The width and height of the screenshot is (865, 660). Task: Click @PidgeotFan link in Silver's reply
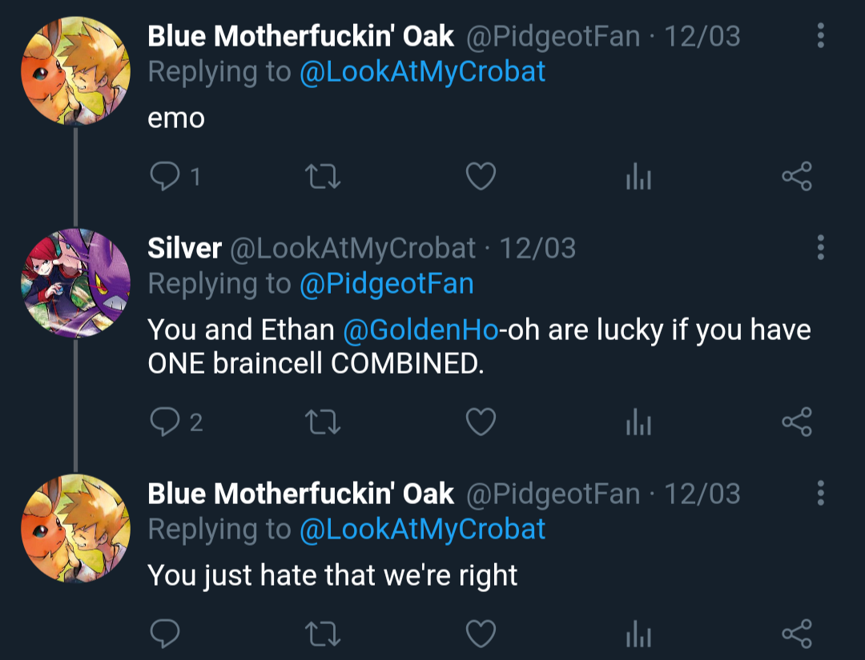(x=386, y=283)
